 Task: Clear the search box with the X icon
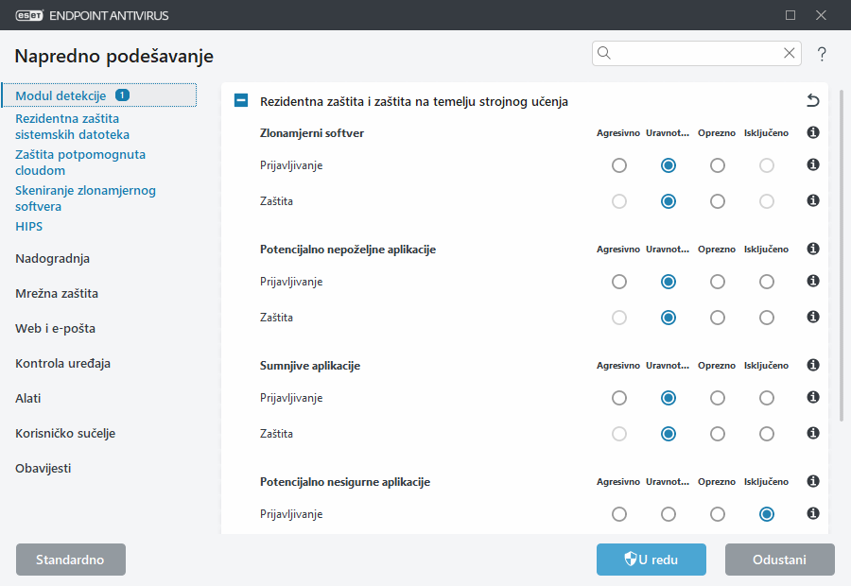pyautogui.click(x=790, y=53)
